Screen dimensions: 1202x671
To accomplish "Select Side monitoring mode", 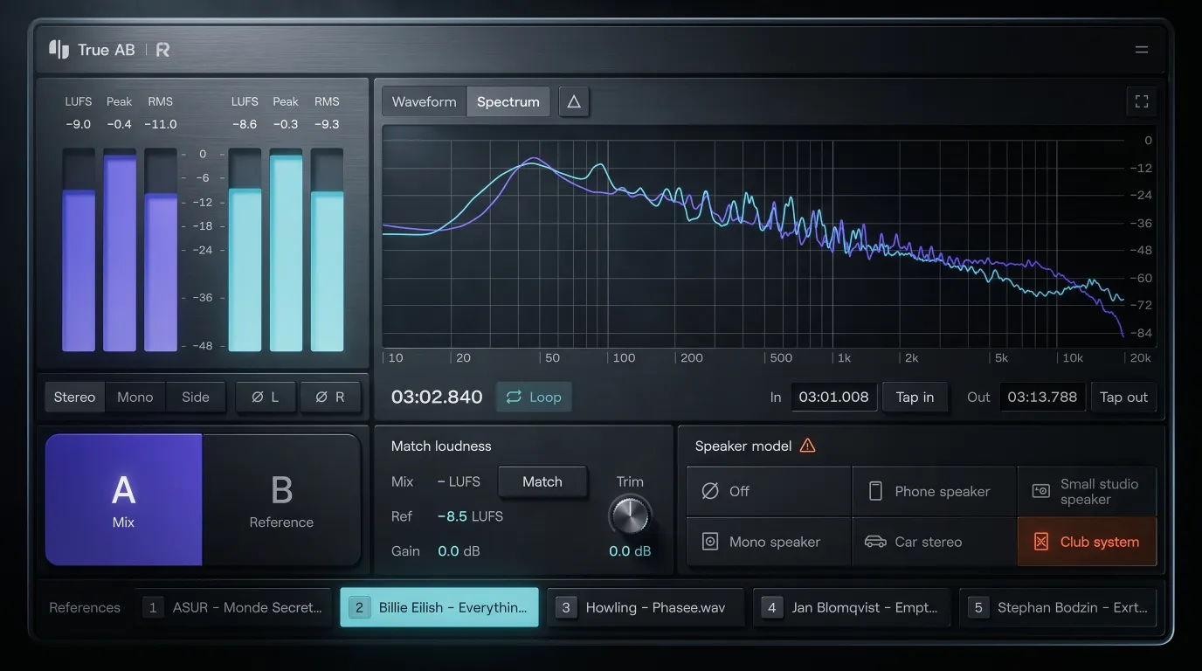I will click(x=196, y=397).
